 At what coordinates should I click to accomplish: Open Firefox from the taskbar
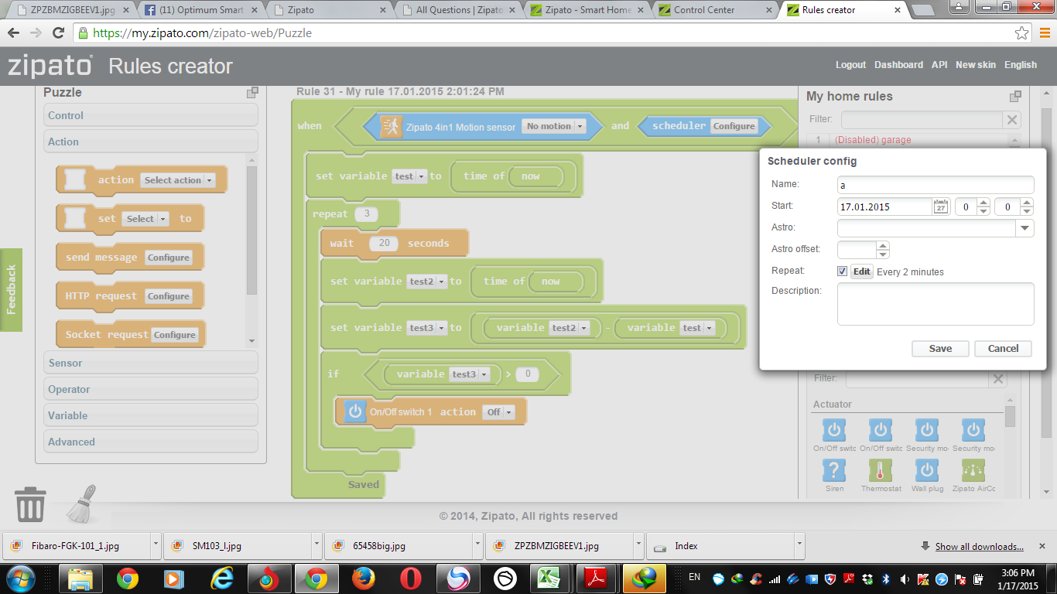[x=362, y=579]
